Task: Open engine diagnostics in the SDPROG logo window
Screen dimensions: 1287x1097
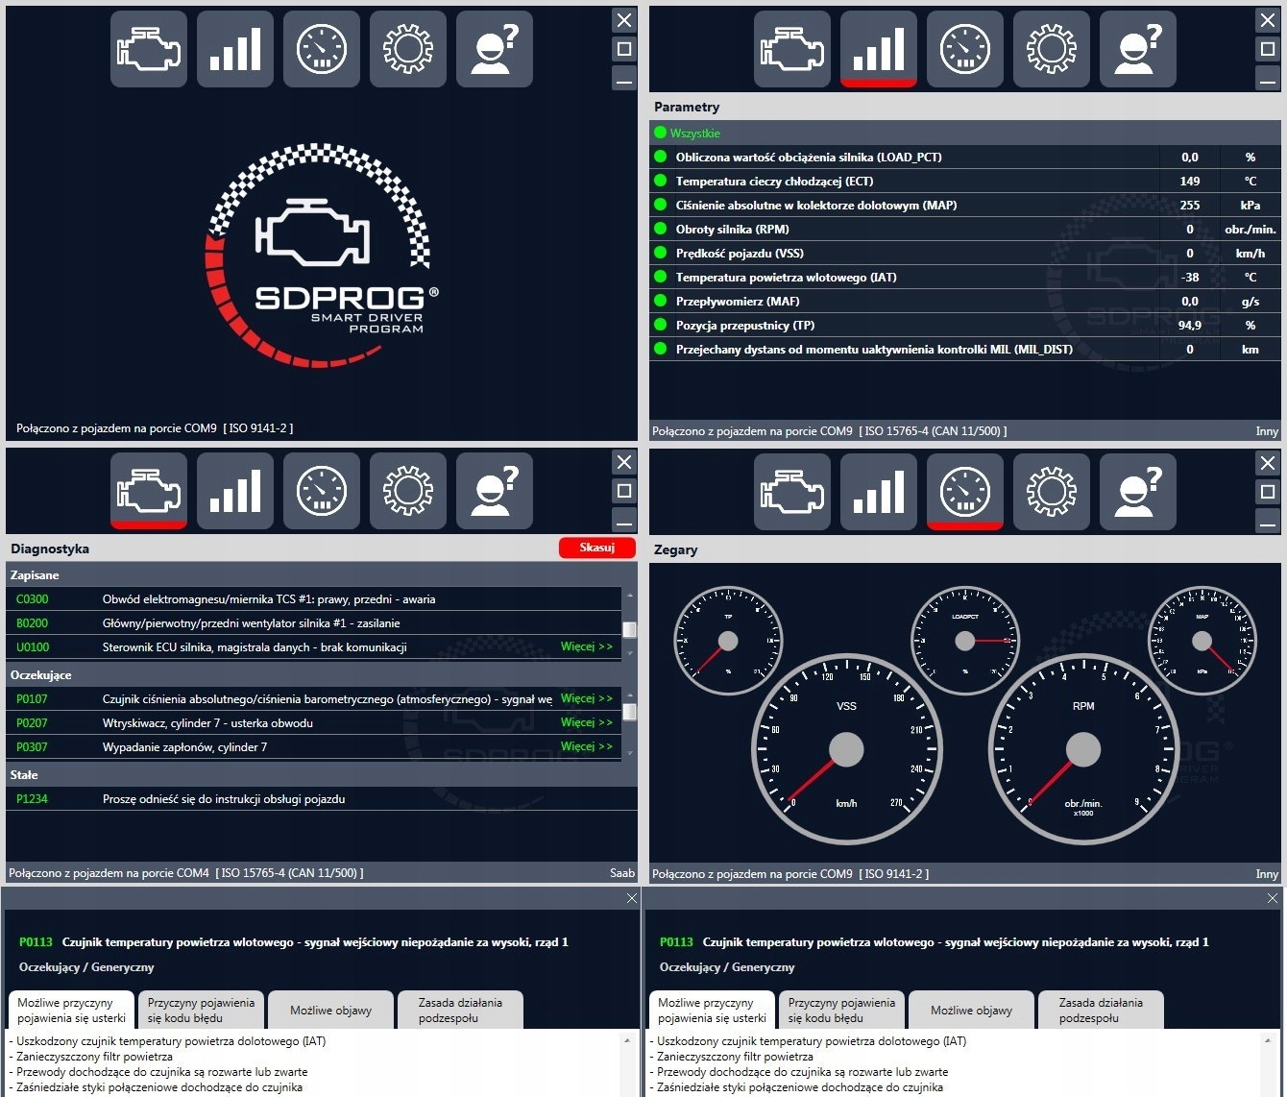Action: click(149, 49)
